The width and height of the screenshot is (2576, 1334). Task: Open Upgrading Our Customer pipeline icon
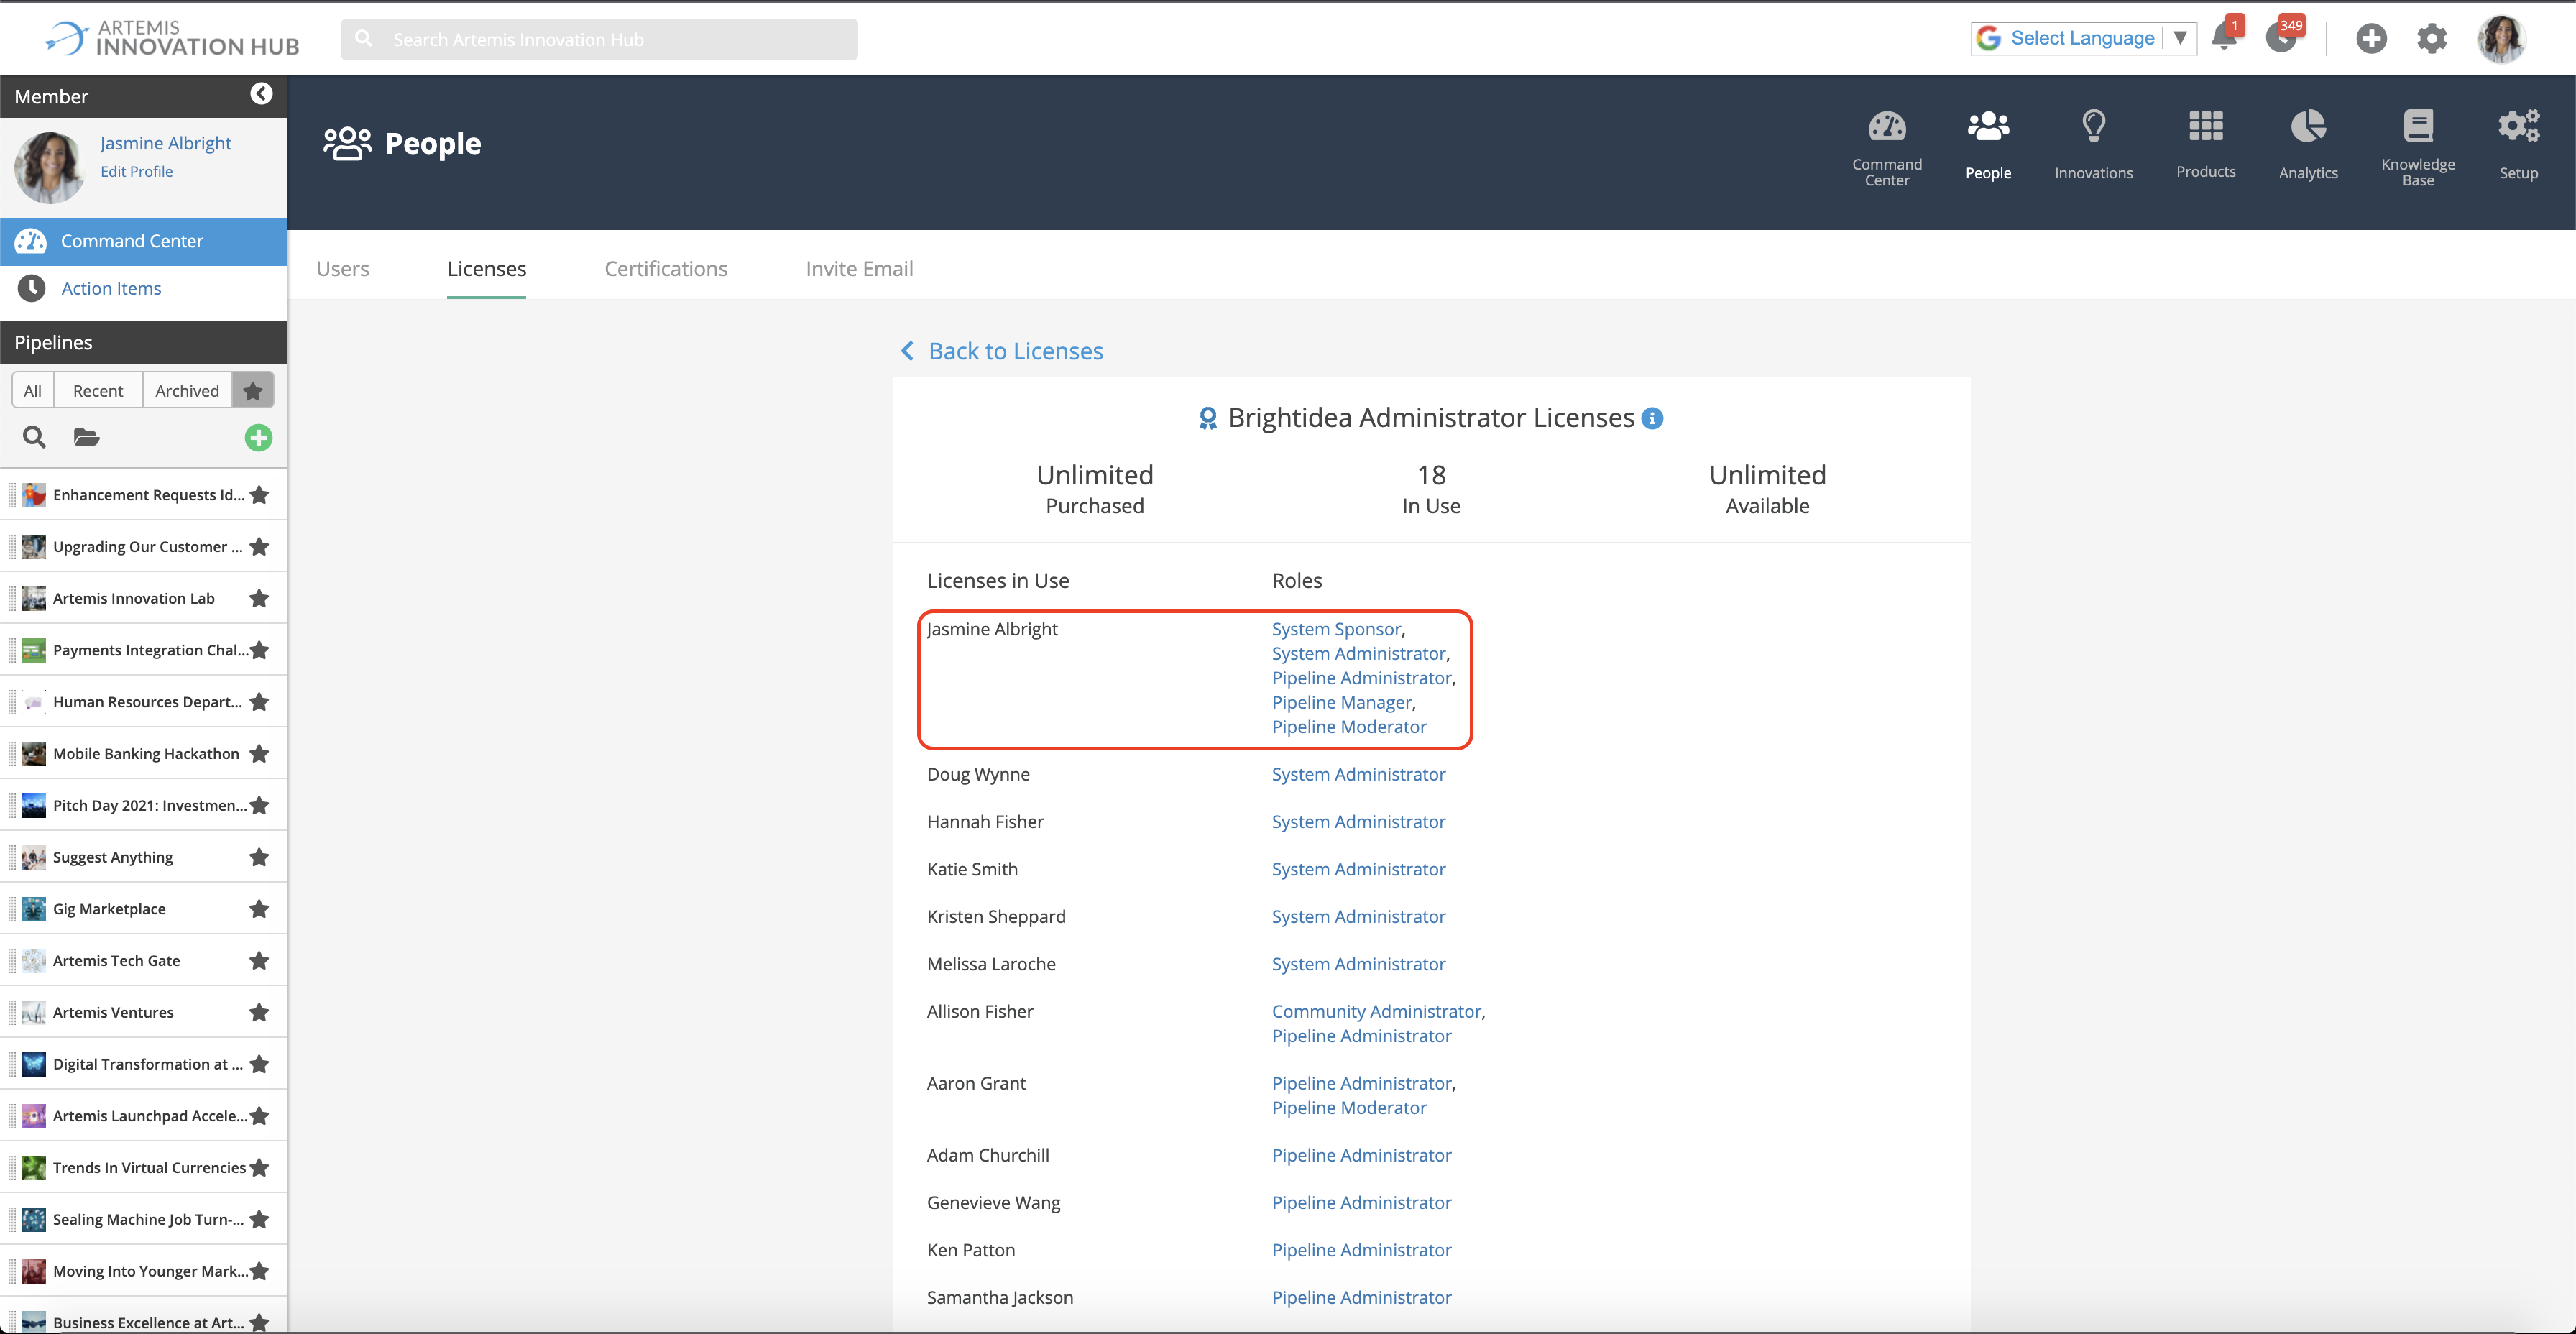coord(33,547)
